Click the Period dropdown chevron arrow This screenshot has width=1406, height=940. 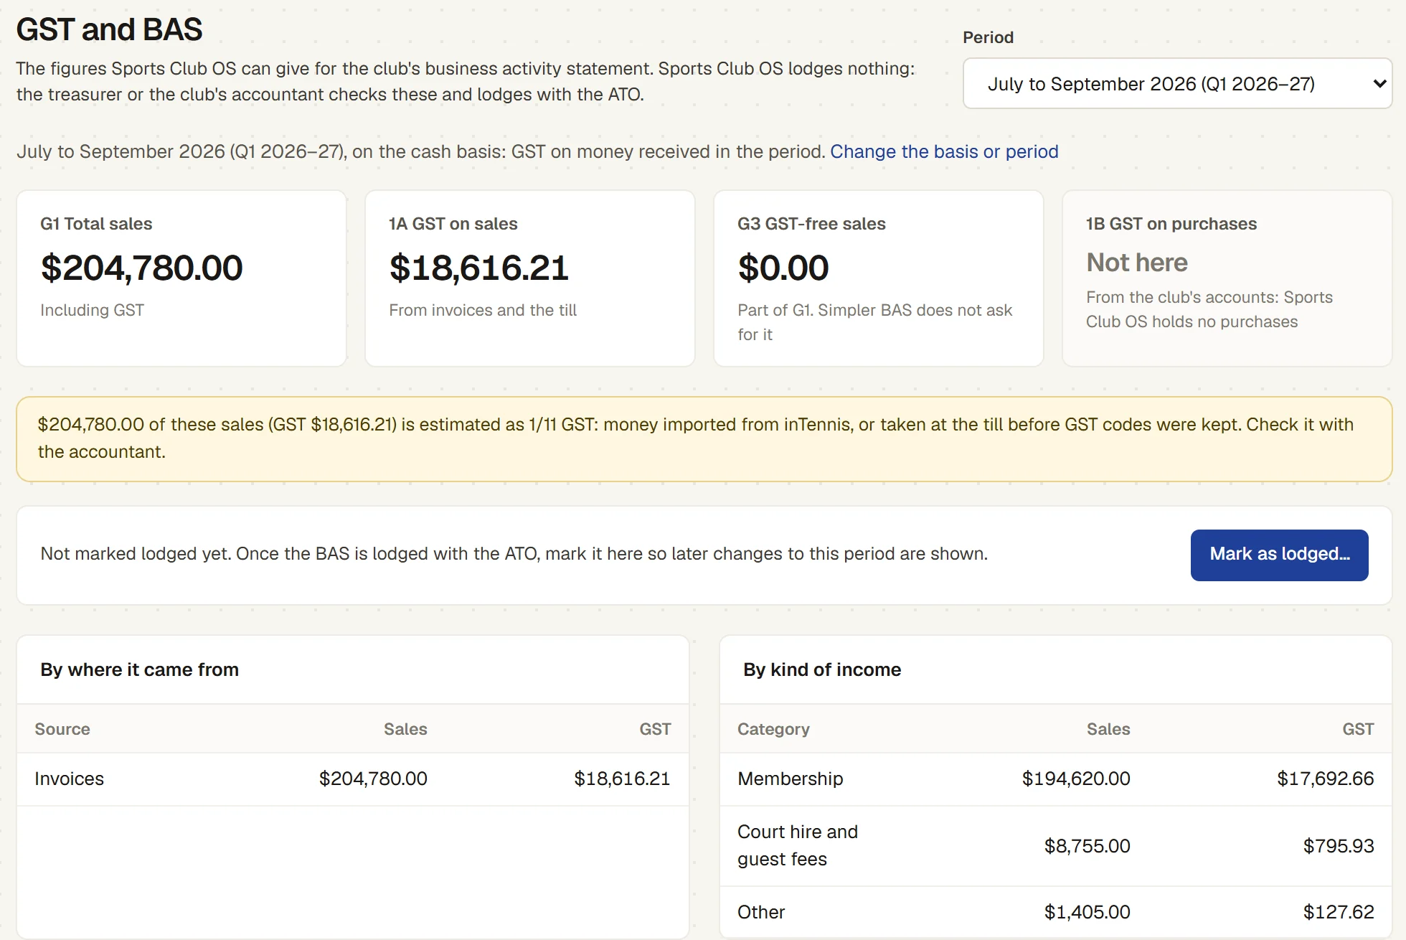pos(1379,83)
